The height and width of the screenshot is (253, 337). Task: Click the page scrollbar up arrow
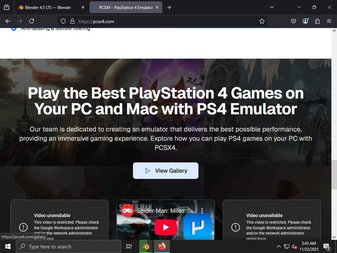pyautogui.click(x=334, y=31)
